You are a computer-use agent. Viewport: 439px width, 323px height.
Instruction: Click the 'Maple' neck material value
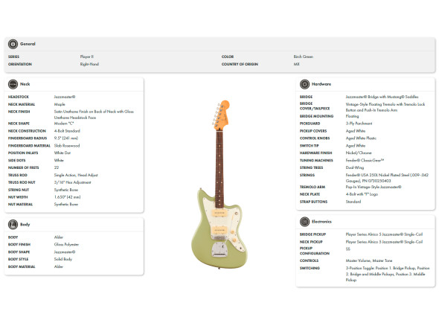click(60, 104)
